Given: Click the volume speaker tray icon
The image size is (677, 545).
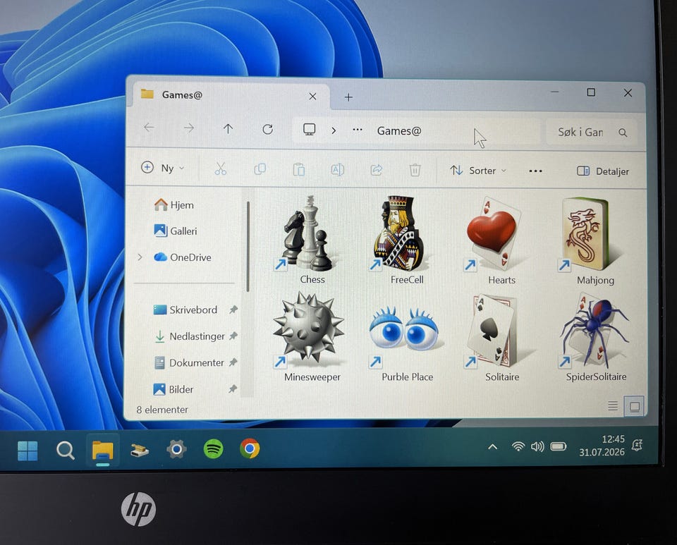Looking at the screenshot, I should (x=537, y=446).
